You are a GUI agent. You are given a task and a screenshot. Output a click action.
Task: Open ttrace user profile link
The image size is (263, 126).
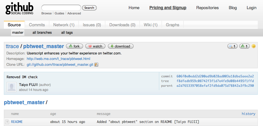tap(12, 46)
